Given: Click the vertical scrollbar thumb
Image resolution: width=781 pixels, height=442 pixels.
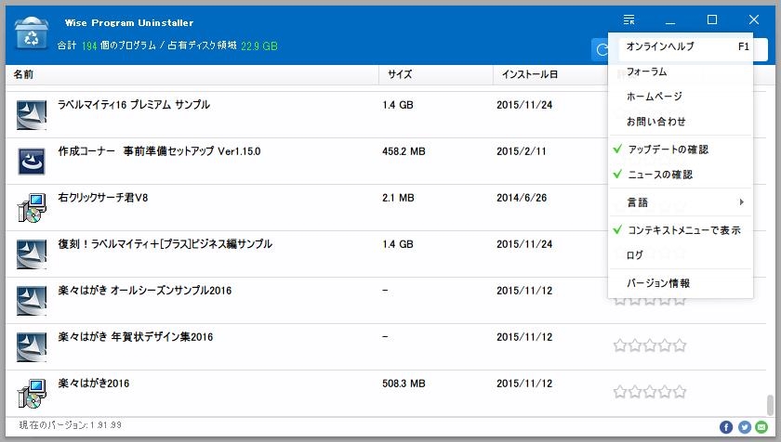Looking at the screenshot, I should click(771, 405).
